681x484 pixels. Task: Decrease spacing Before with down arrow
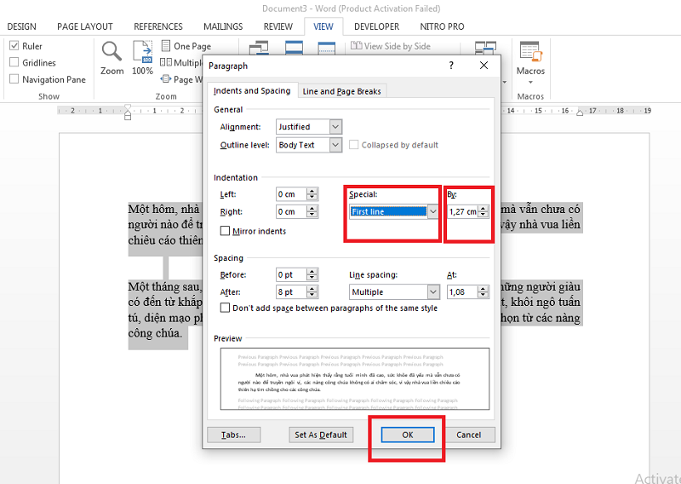[x=312, y=278]
